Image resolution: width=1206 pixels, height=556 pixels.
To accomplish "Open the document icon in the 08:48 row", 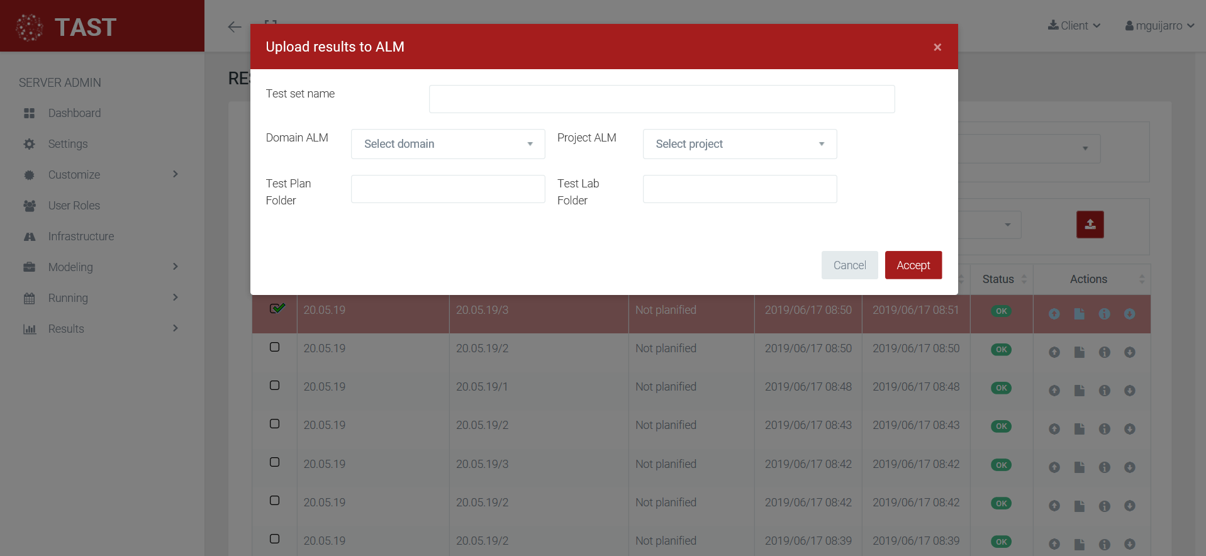I will pyautogui.click(x=1080, y=391).
